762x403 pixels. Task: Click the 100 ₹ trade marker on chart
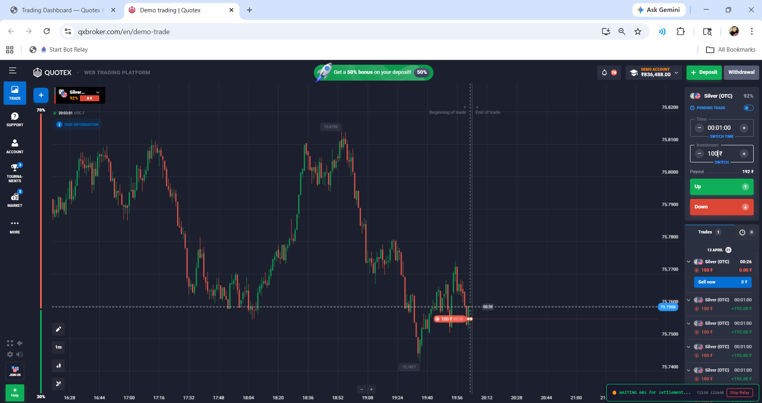(x=451, y=319)
